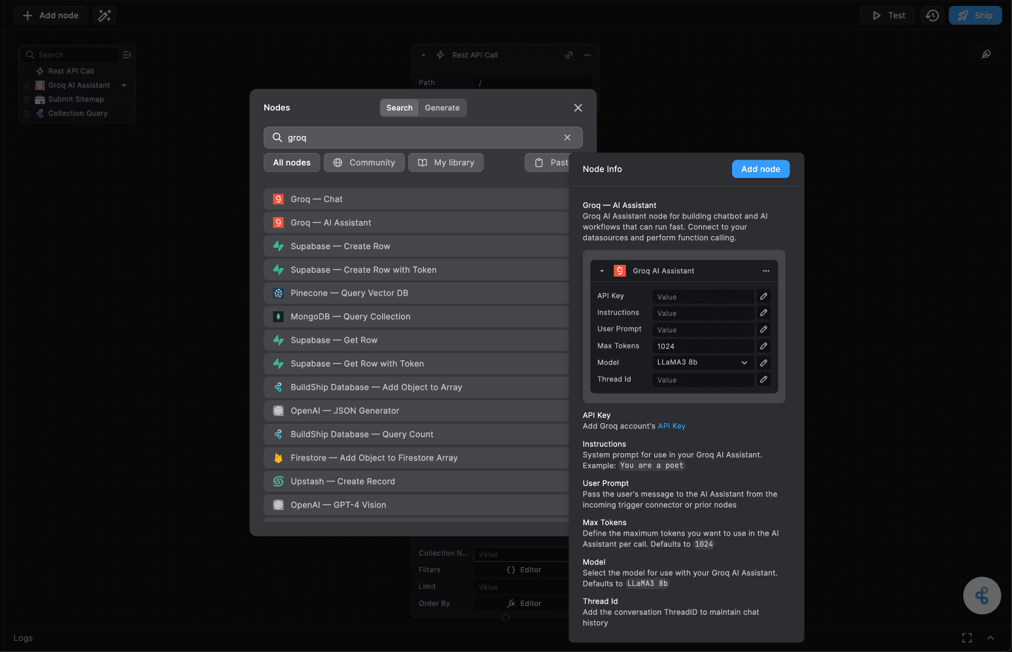Expand Groq AI Assistant in the sidebar list
Viewport: 1012px width, 652px height.
[x=123, y=85]
